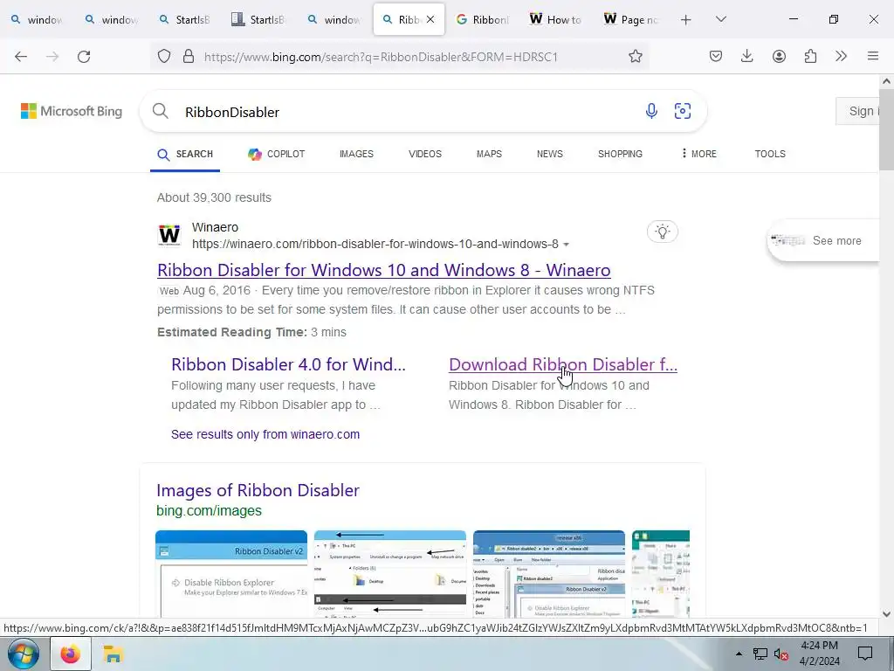The image size is (894, 671).
Task: Open network status tray icon
Action: 760,654
